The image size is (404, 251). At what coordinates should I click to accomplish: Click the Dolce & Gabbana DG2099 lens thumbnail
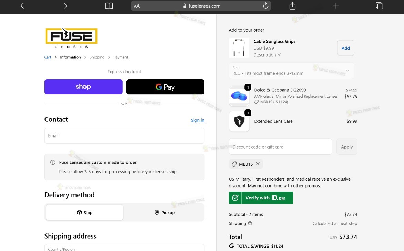click(x=239, y=96)
